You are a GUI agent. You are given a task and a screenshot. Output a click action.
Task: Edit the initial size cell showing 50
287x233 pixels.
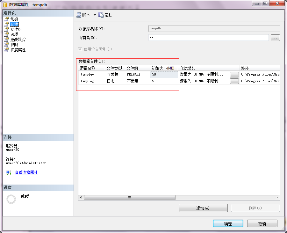pos(164,74)
